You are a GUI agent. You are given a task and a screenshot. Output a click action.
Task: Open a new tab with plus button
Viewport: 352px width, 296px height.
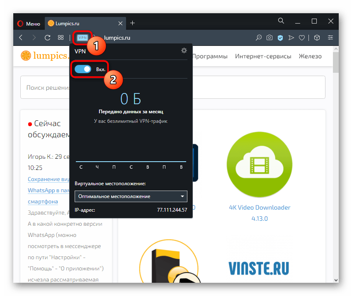[x=133, y=23]
